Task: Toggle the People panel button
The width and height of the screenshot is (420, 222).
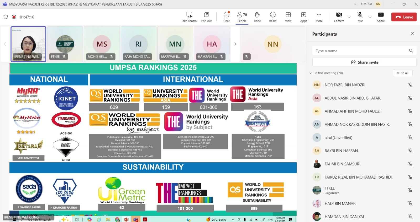Action: point(242,17)
